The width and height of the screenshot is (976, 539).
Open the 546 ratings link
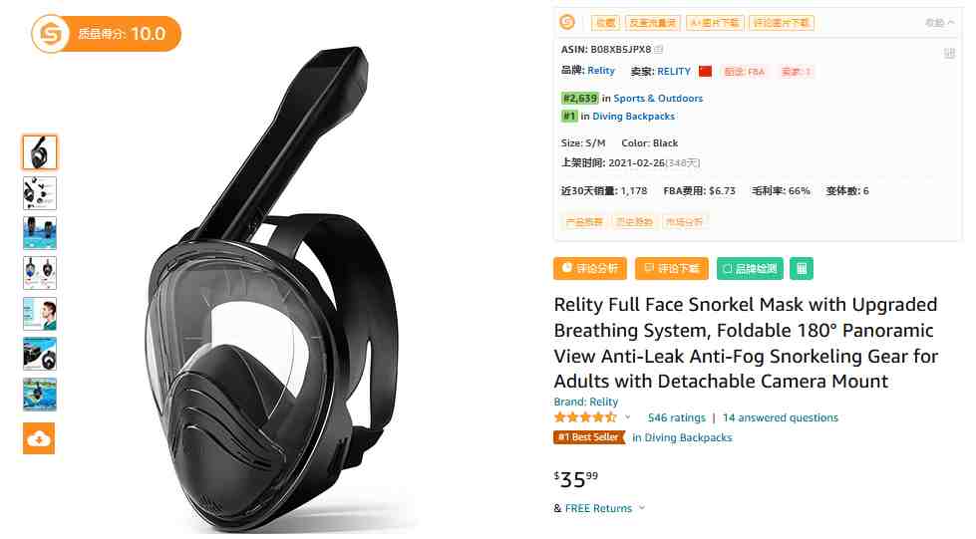pyautogui.click(x=677, y=417)
